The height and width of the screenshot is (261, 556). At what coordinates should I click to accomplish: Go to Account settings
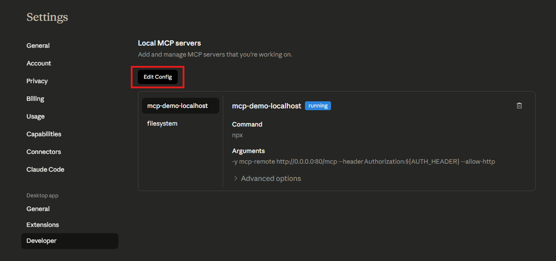point(39,63)
